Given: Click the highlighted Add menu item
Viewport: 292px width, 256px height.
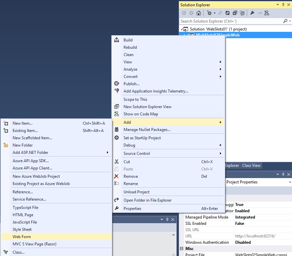Looking at the screenshot, I should (x=168, y=122).
